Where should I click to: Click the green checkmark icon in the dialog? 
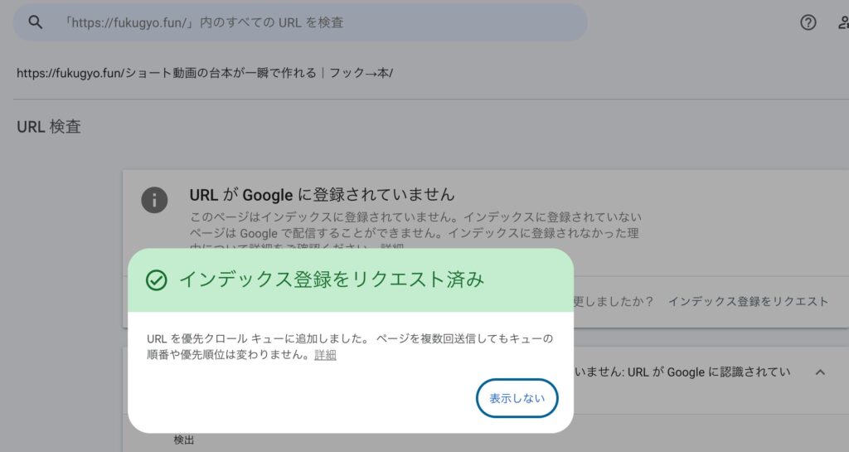coord(156,280)
